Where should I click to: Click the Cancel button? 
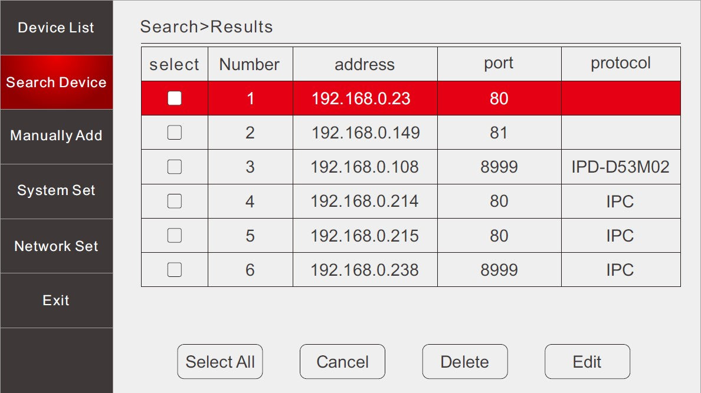342,362
